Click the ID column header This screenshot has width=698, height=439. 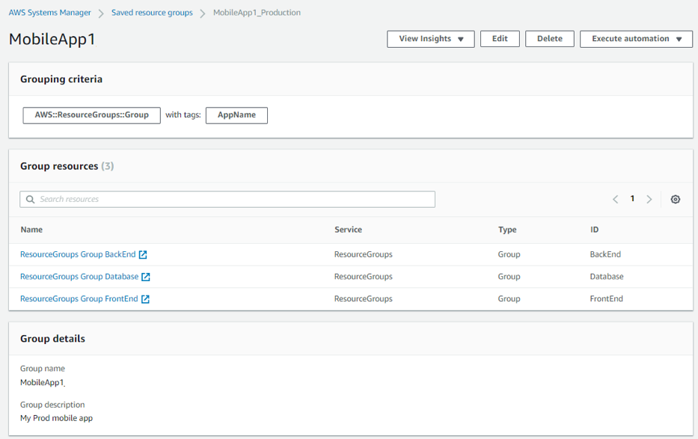pos(594,230)
